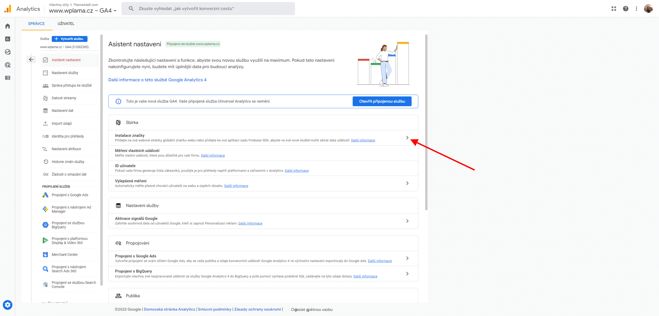Image resolution: width=659 pixels, height=316 pixels.
Task: Click Všechny účty breadcrumb
Action: pos(59,5)
